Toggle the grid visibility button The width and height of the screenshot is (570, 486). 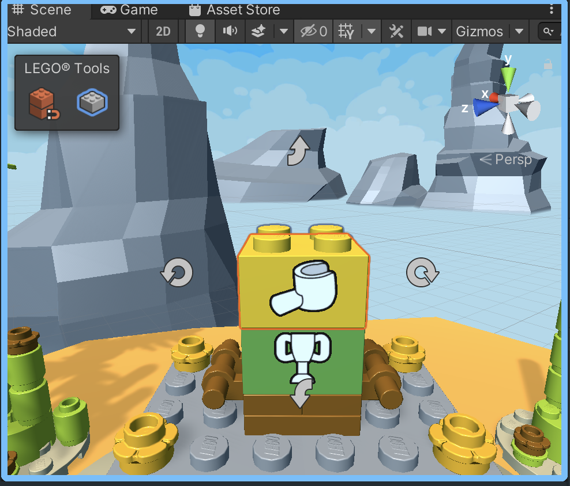point(346,32)
